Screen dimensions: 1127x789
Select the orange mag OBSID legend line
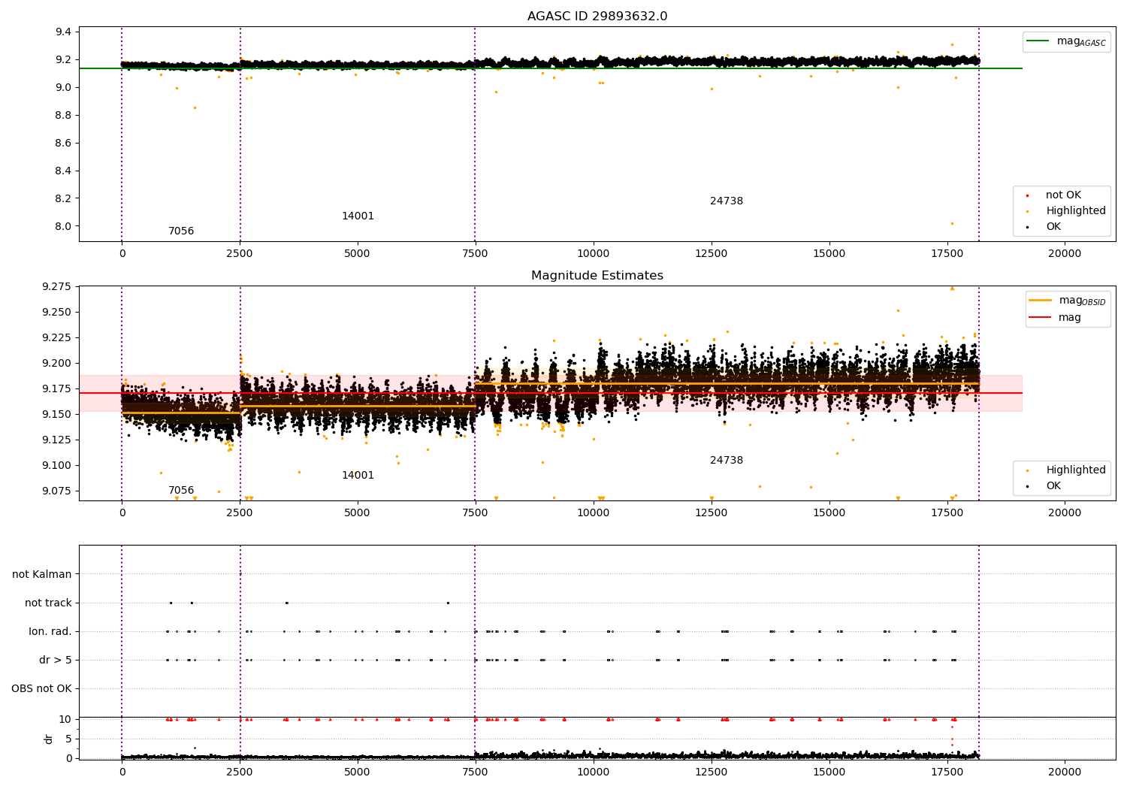click(1041, 301)
